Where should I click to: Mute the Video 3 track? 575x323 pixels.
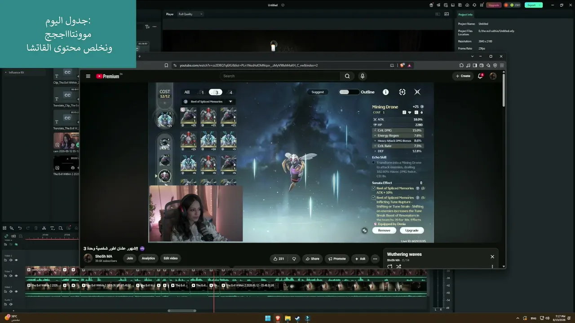(11, 260)
